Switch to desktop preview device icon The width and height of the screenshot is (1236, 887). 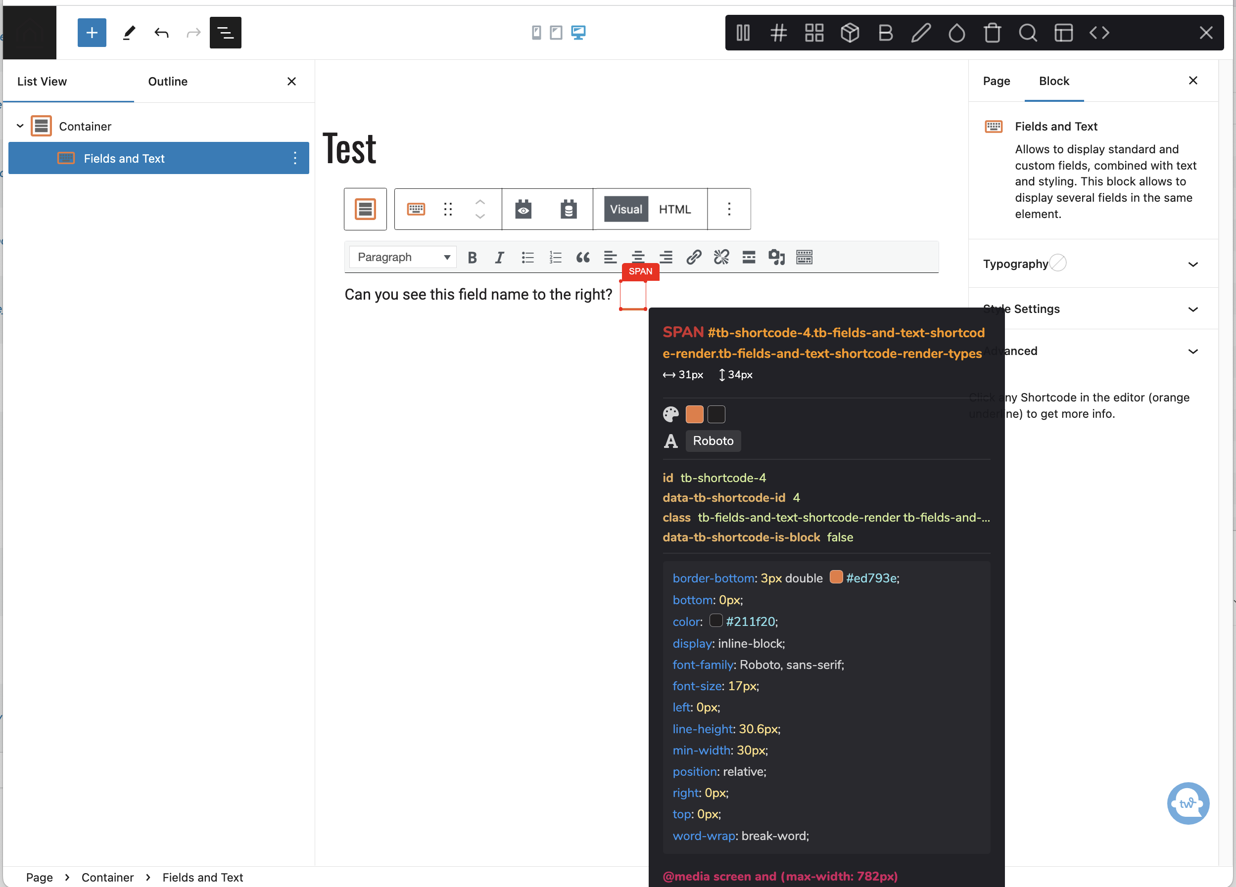pyautogui.click(x=578, y=33)
